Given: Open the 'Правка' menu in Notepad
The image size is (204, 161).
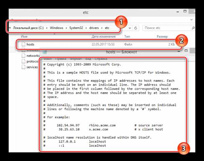Looking at the screenshot, I should tap(61, 59).
